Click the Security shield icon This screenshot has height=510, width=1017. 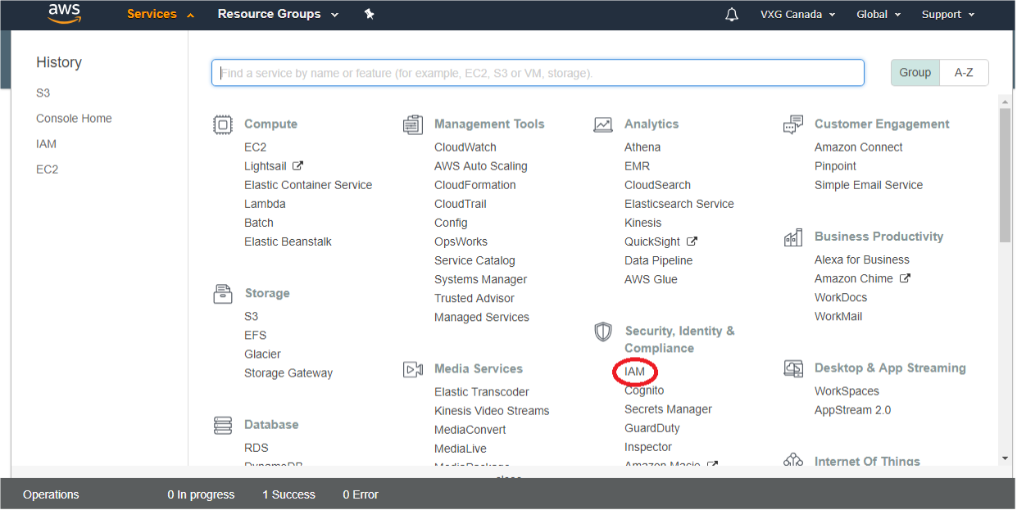coord(603,332)
